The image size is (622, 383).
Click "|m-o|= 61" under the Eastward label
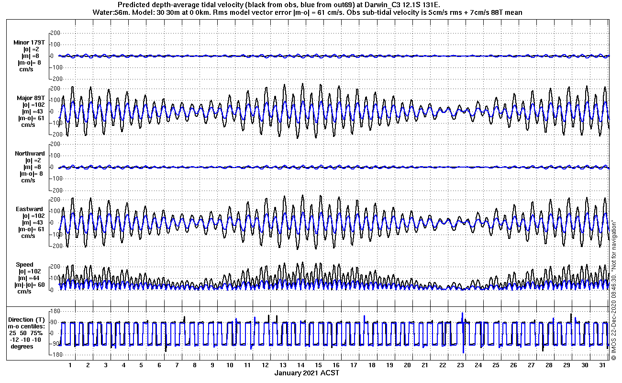(x=32, y=229)
